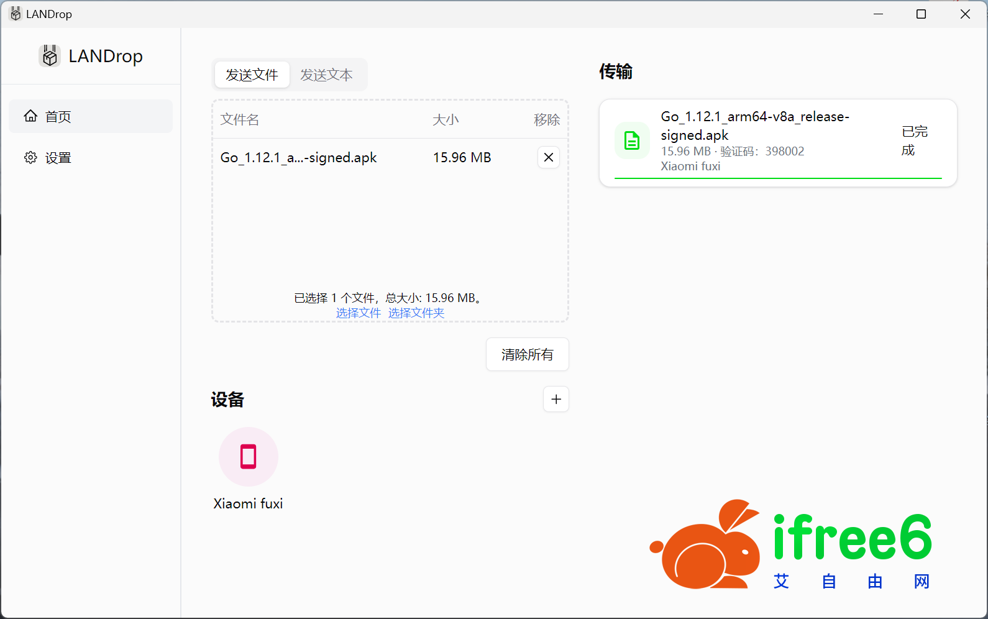Click the Go_1.12.1_a...-signed.apk file row
Viewport: 988px width, 619px height.
tap(298, 158)
